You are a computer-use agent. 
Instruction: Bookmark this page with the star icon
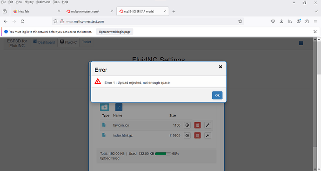(x=240, y=21)
